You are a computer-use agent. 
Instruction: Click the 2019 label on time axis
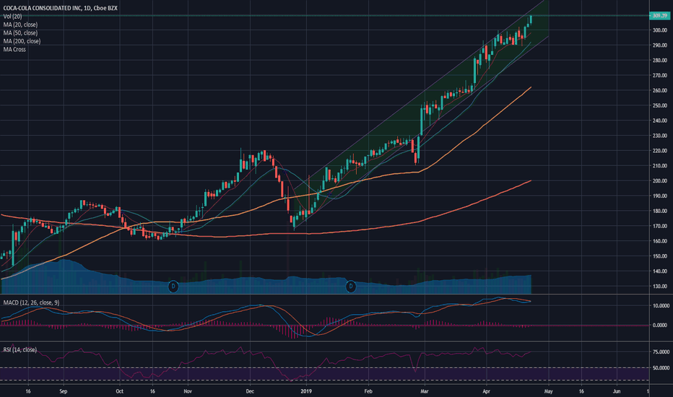tap(306, 391)
